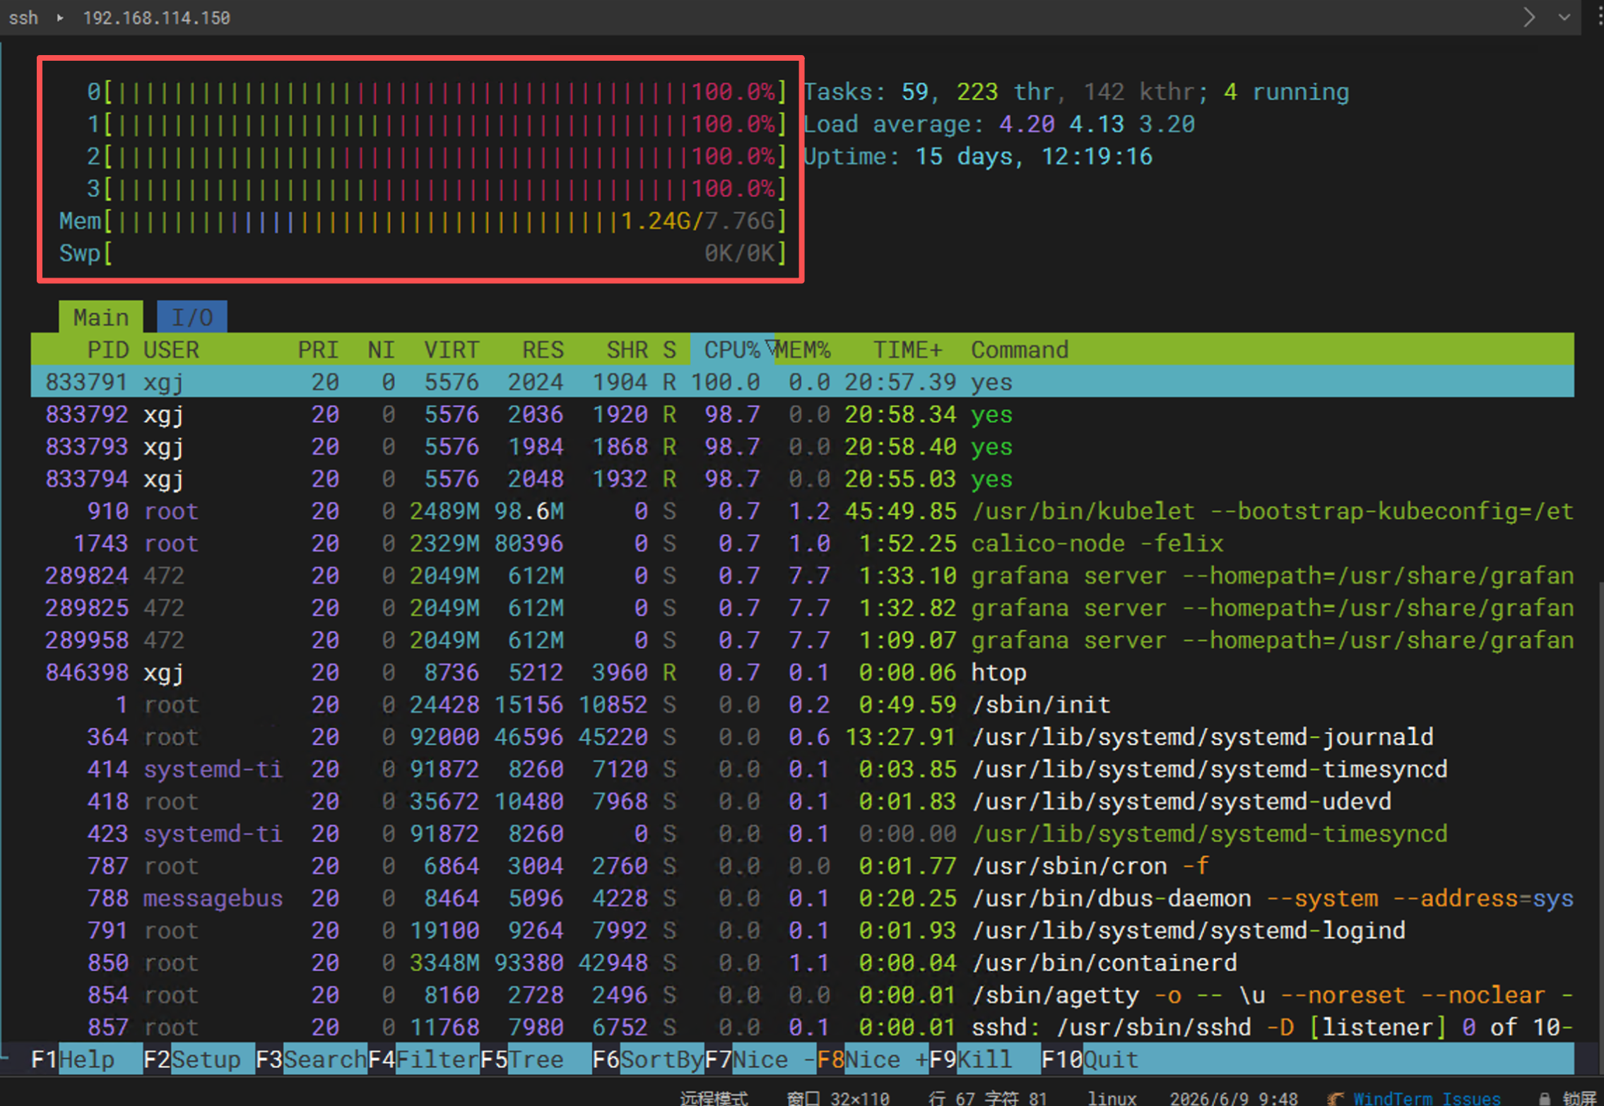Click the Swp usage meter bar
This screenshot has width=1604, height=1106.
tap(423, 253)
